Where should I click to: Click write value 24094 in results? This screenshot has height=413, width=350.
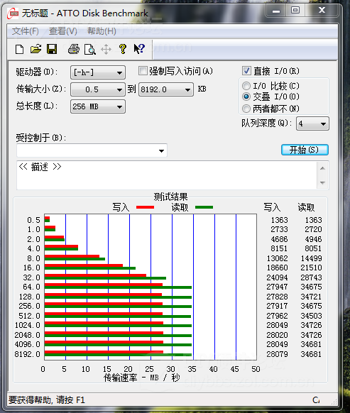pyautogui.click(x=278, y=277)
